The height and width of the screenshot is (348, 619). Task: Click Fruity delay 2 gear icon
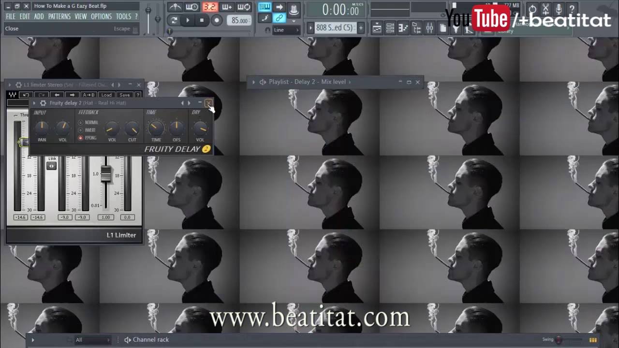43,103
